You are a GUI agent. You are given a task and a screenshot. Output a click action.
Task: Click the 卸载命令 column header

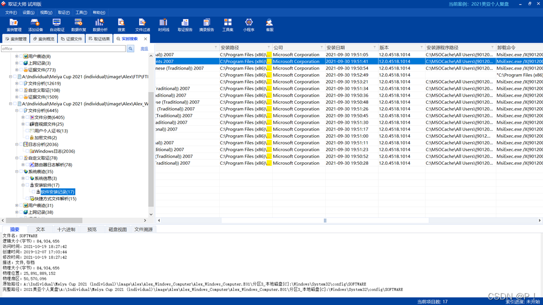tap(519, 47)
